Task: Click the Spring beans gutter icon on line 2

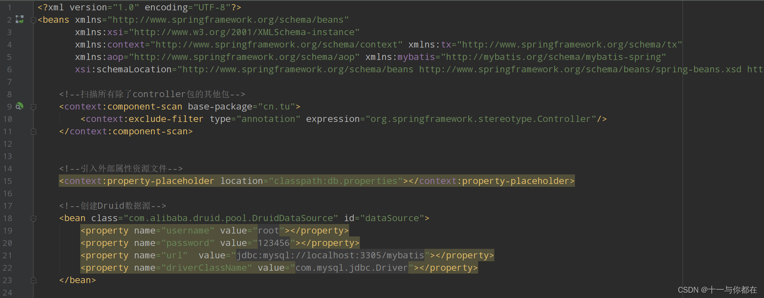Action: tap(19, 19)
